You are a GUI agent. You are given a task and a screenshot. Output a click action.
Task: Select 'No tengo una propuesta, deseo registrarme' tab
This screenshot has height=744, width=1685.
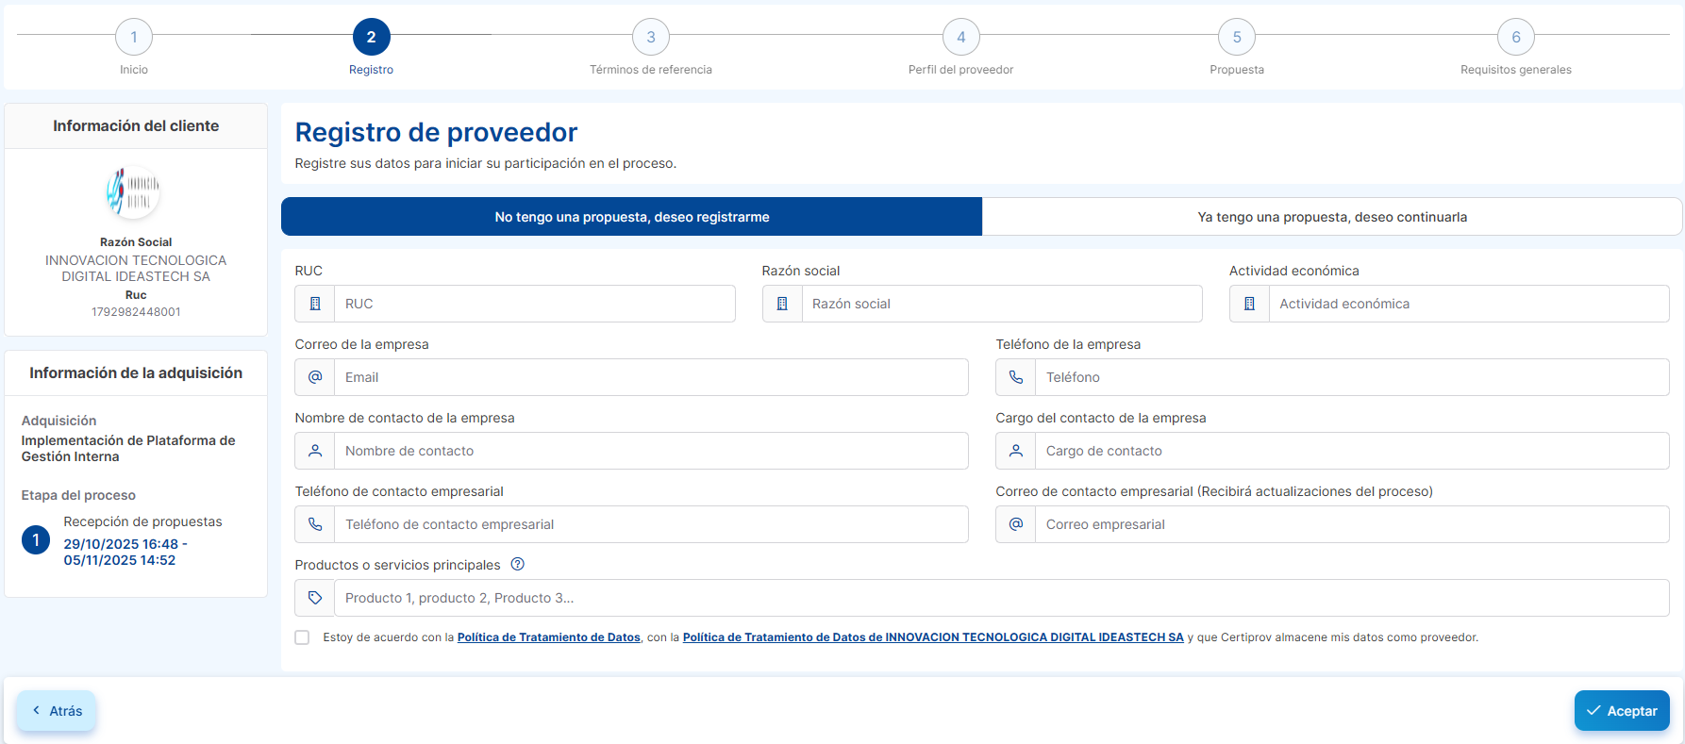tap(631, 217)
